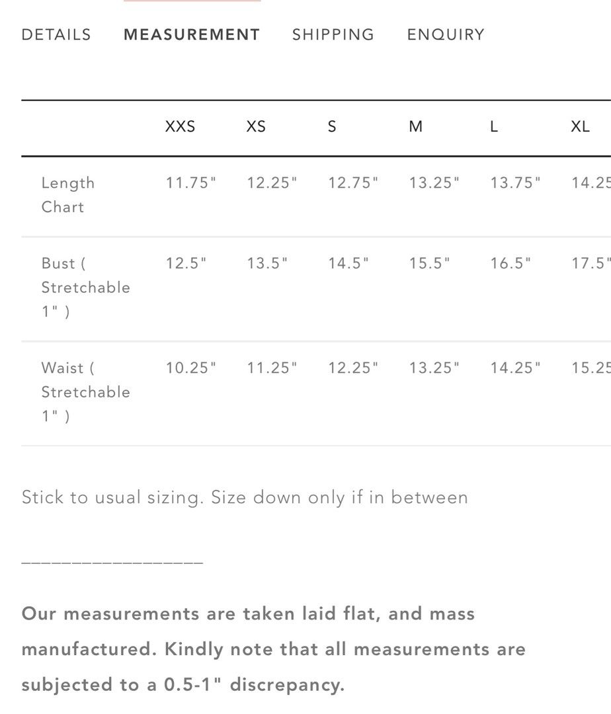
Task: Open the Details tab
Action: pos(56,34)
